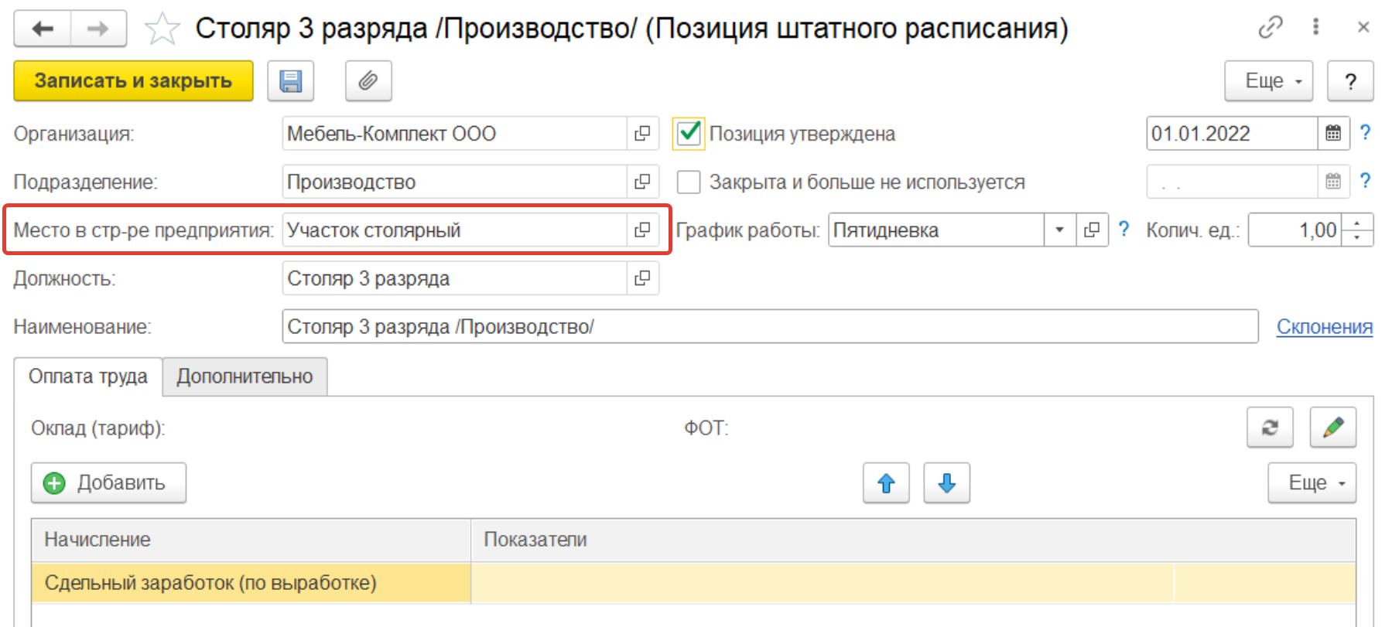Screen dimensions: 1392x627
Task: Expand the График работы dropdown list
Action: [x=1059, y=230]
